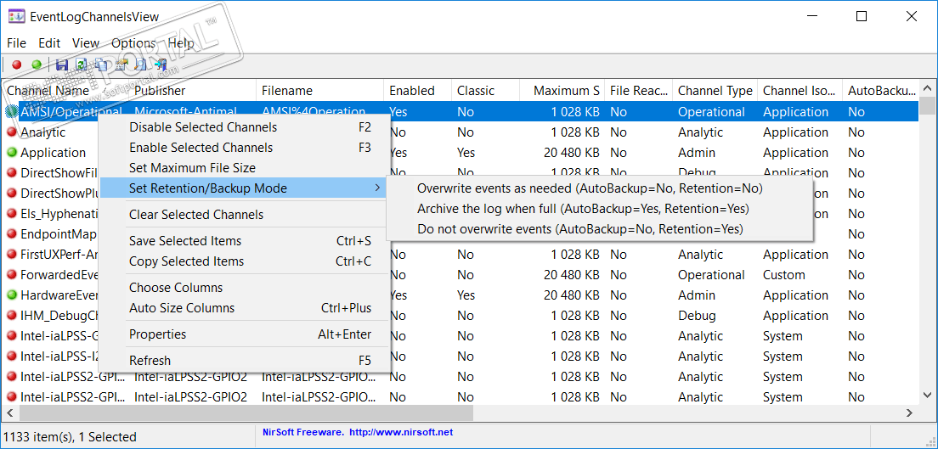
Task: Click the Refresh toolbar icon
Action: (82, 65)
